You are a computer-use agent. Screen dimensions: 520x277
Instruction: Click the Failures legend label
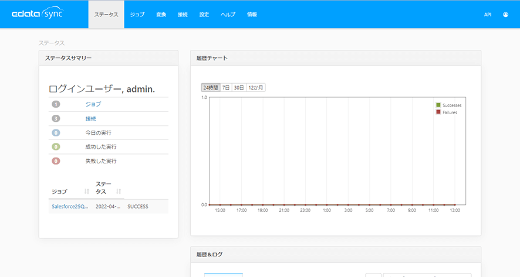pos(450,112)
